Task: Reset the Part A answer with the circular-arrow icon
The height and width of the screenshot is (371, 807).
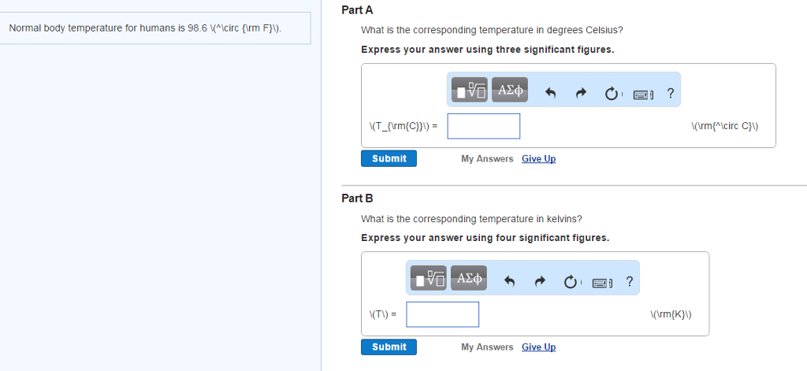Action: coord(611,94)
